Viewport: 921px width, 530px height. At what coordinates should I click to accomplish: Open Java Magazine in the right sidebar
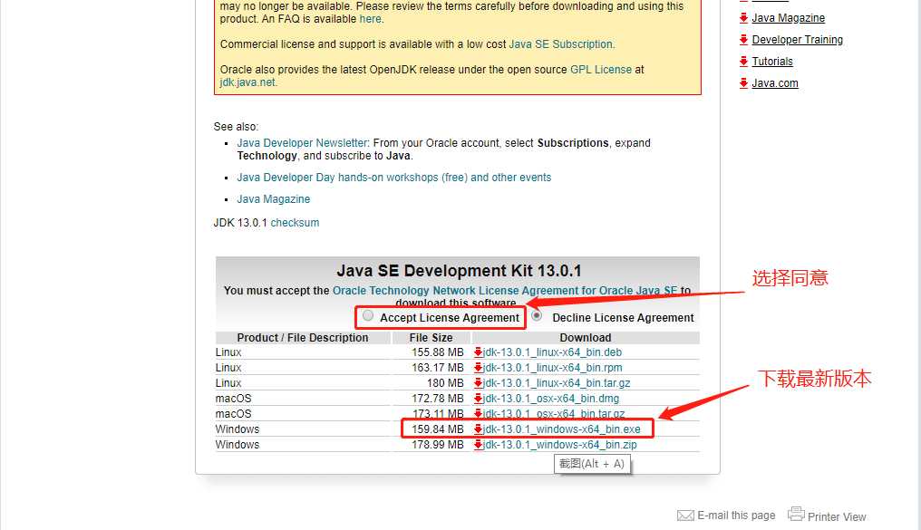[x=789, y=17]
